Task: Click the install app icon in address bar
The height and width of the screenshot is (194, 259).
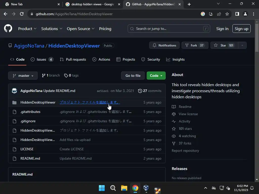Action: [211, 14]
